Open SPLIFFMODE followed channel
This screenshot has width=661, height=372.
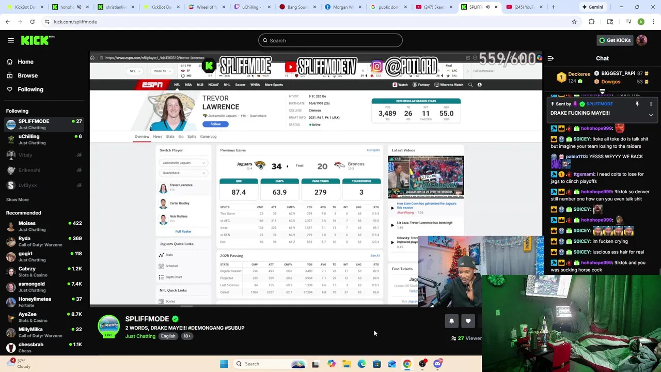point(44,125)
